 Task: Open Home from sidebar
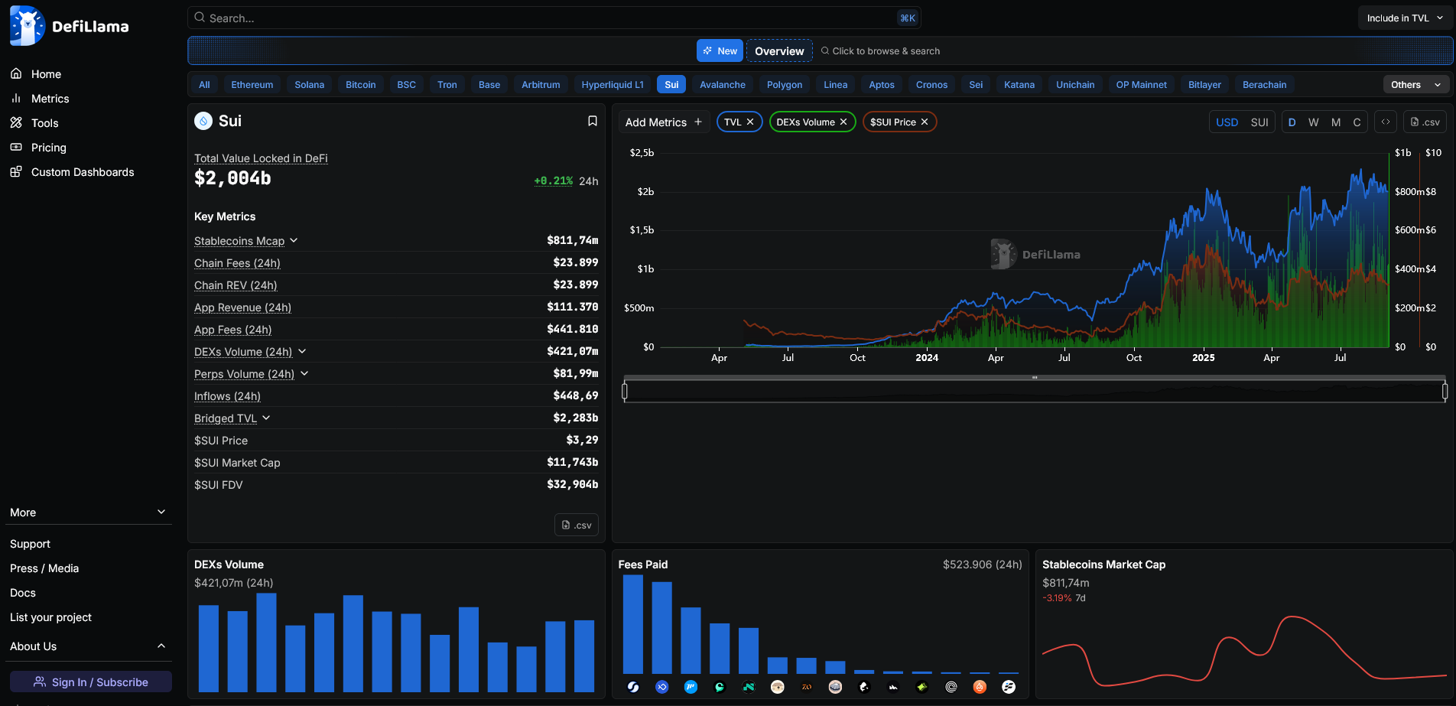46,74
